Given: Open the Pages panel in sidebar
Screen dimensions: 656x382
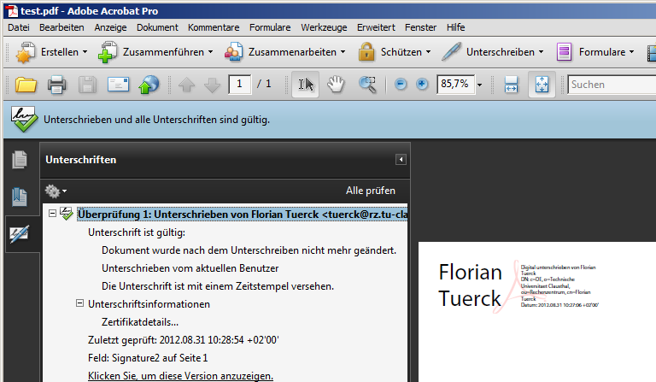Looking at the screenshot, I should [x=19, y=160].
